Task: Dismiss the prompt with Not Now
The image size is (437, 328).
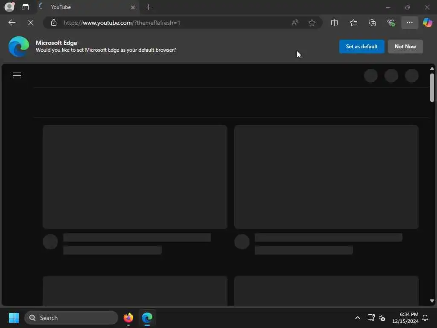Action: pos(405,46)
